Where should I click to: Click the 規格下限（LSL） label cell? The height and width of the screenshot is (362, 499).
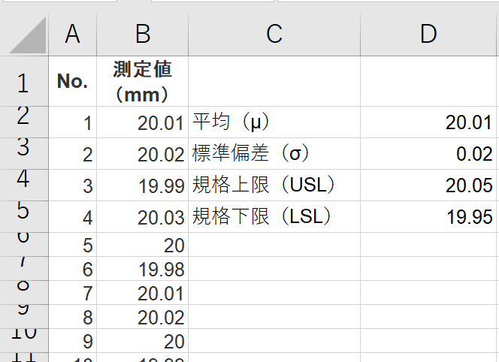click(274, 217)
